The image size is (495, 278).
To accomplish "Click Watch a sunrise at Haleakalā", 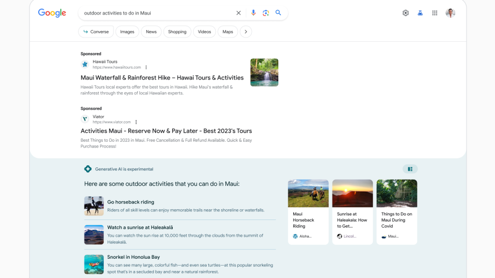I will (140, 228).
